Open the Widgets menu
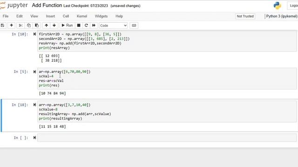This screenshot has height=167, width=298. (x=102, y=16)
